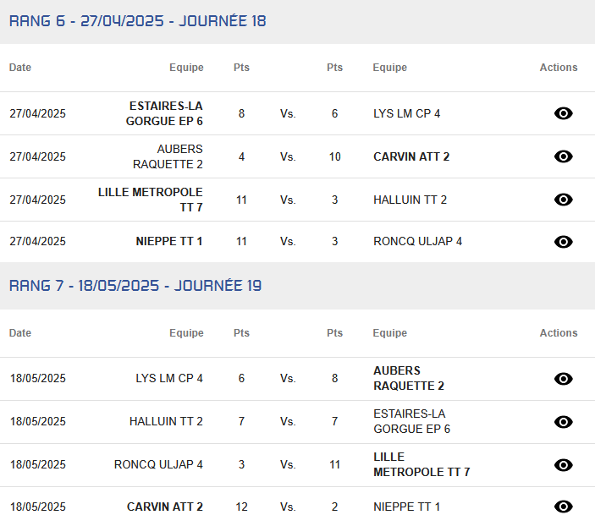595x526 pixels.
Task: View details of Estaires-La Gorgue vs Lys LM CP 4
Action: pos(563,113)
